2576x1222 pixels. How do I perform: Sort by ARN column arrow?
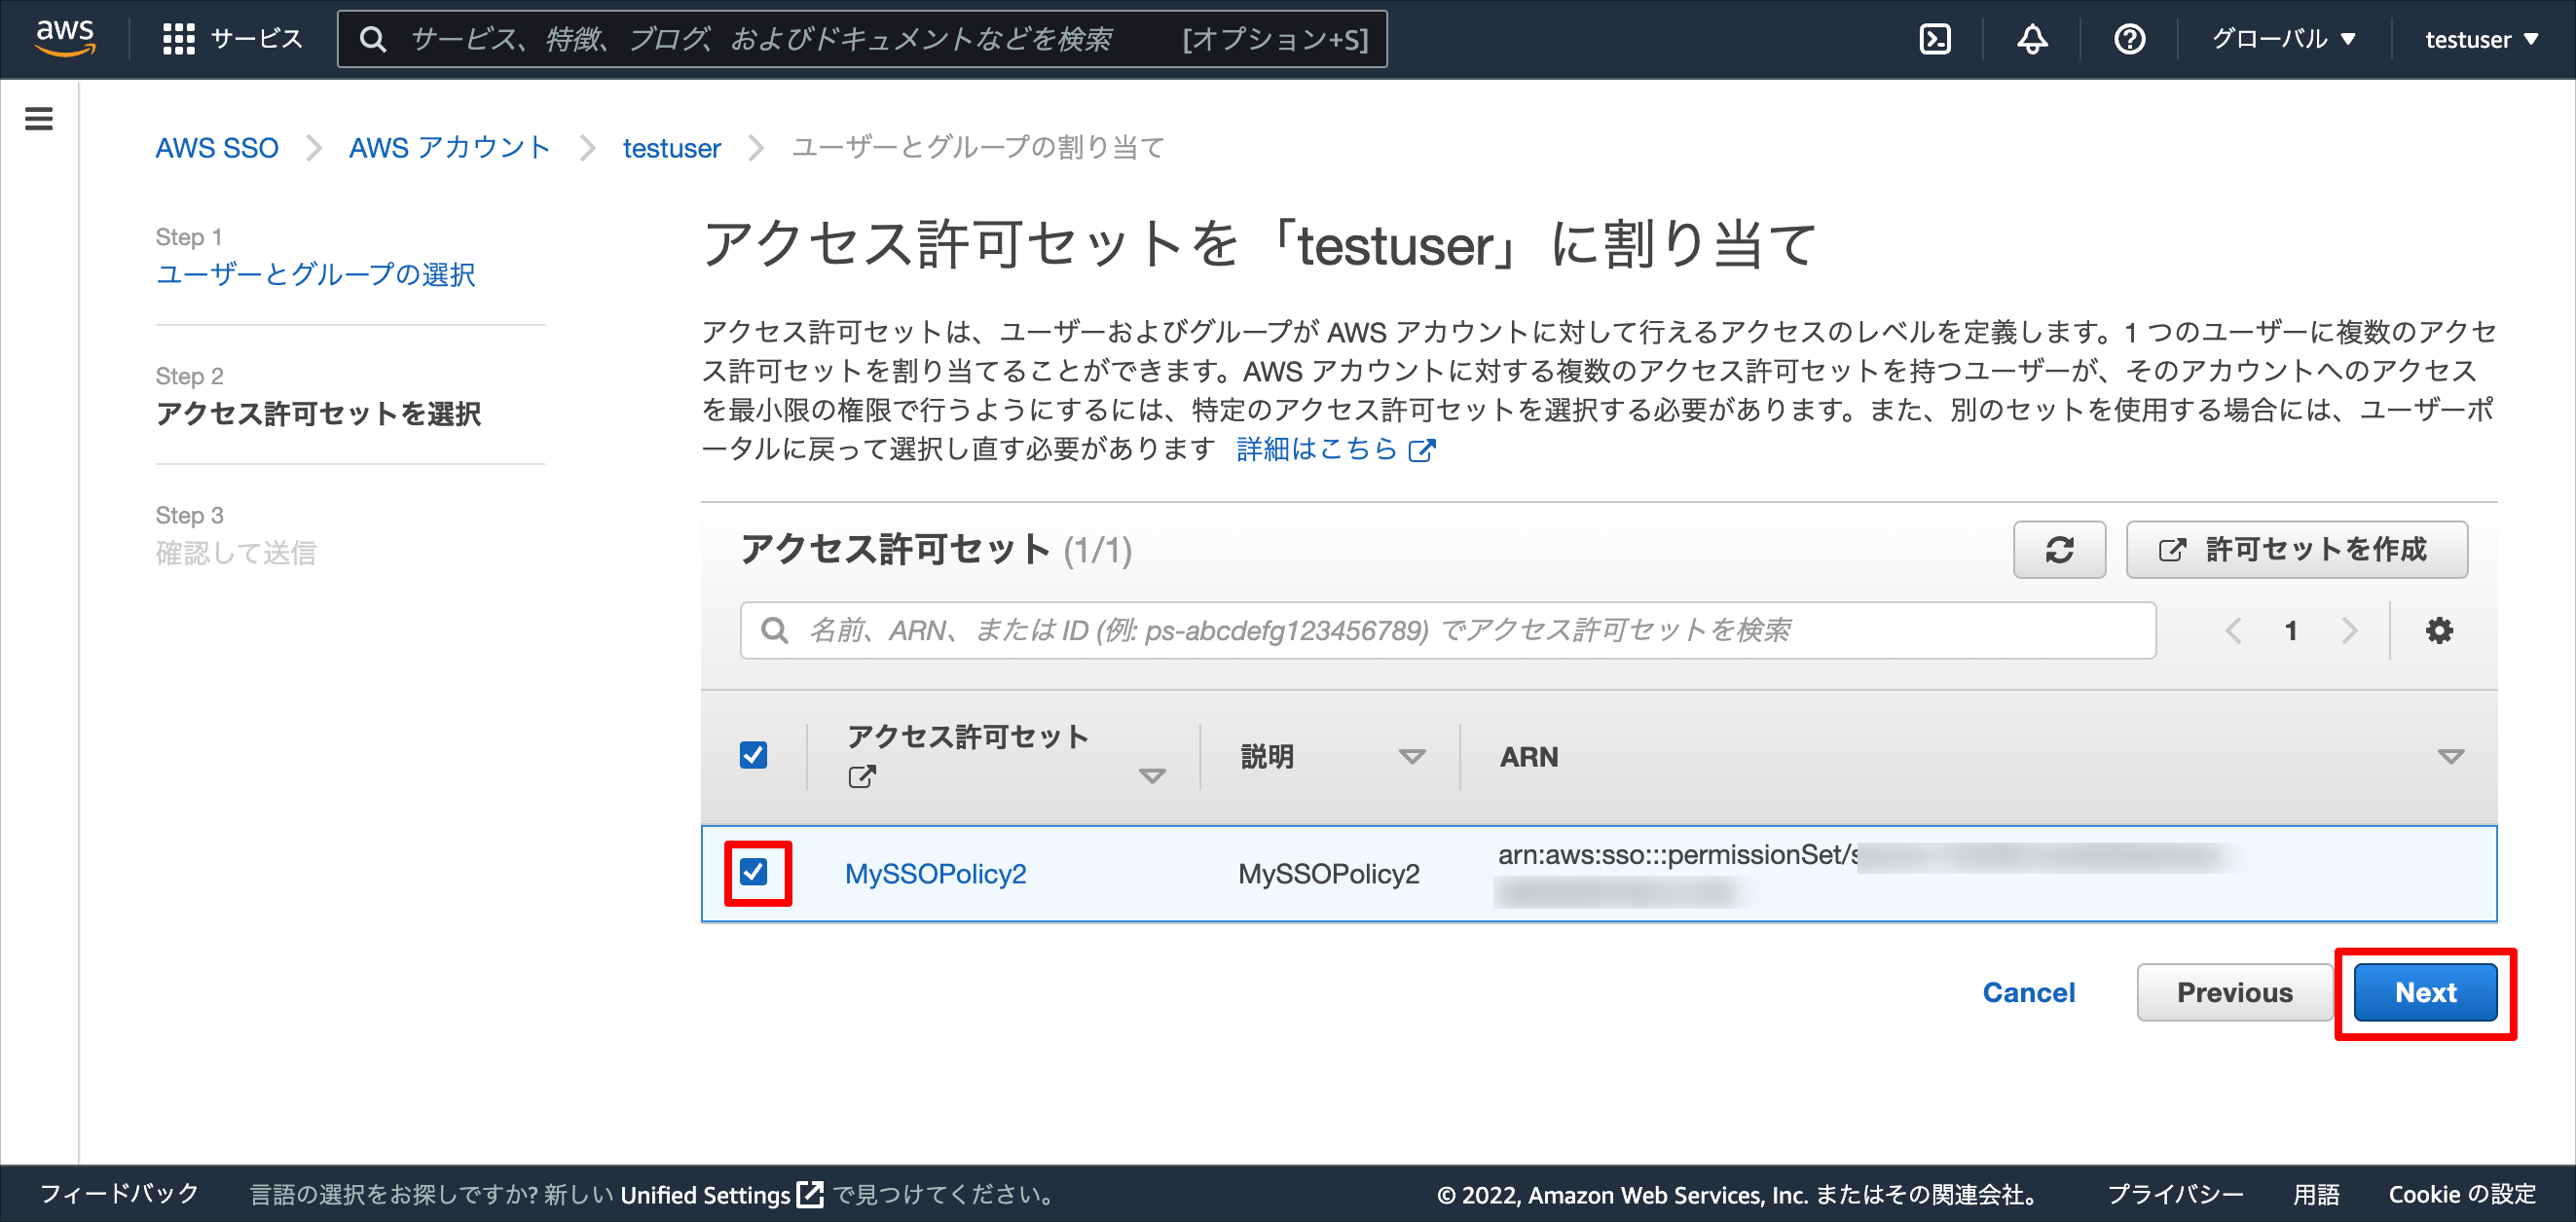tap(2450, 756)
